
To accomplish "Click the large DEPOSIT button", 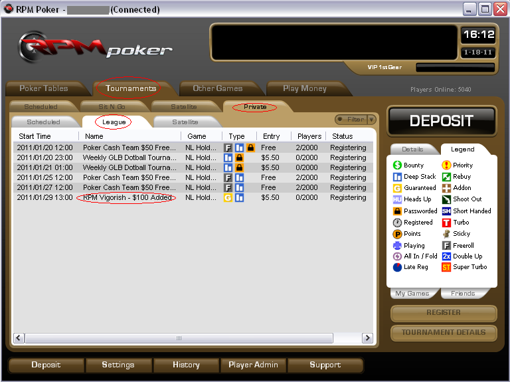I will 442,121.
